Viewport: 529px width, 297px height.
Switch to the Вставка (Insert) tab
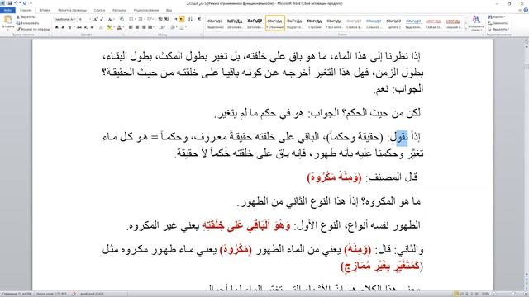(x=45, y=10)
